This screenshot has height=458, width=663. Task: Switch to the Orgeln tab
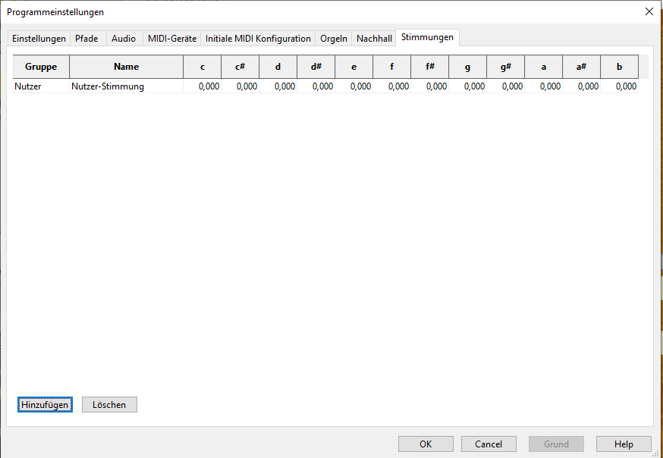tap(334, 39)
